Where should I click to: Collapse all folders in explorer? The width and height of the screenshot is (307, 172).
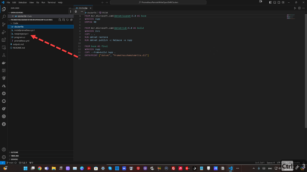[x=71, y=20]
